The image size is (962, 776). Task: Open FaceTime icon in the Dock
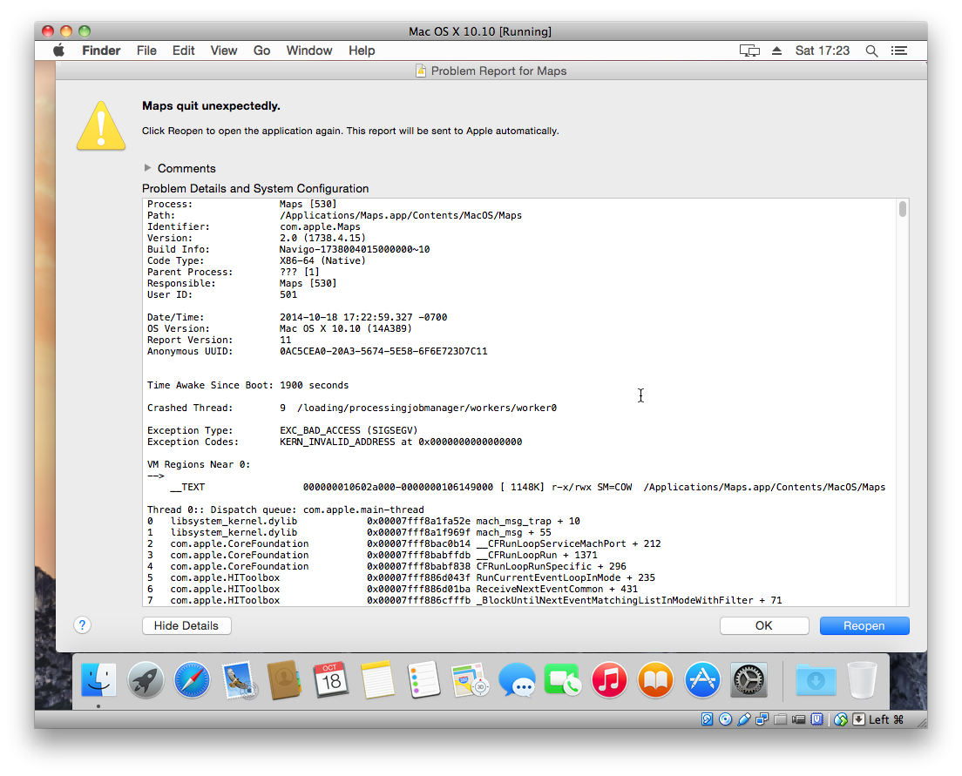pos(563,679)
